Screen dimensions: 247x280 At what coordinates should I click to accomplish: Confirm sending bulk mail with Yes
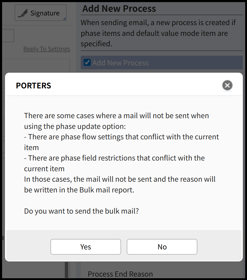[85, 247]
